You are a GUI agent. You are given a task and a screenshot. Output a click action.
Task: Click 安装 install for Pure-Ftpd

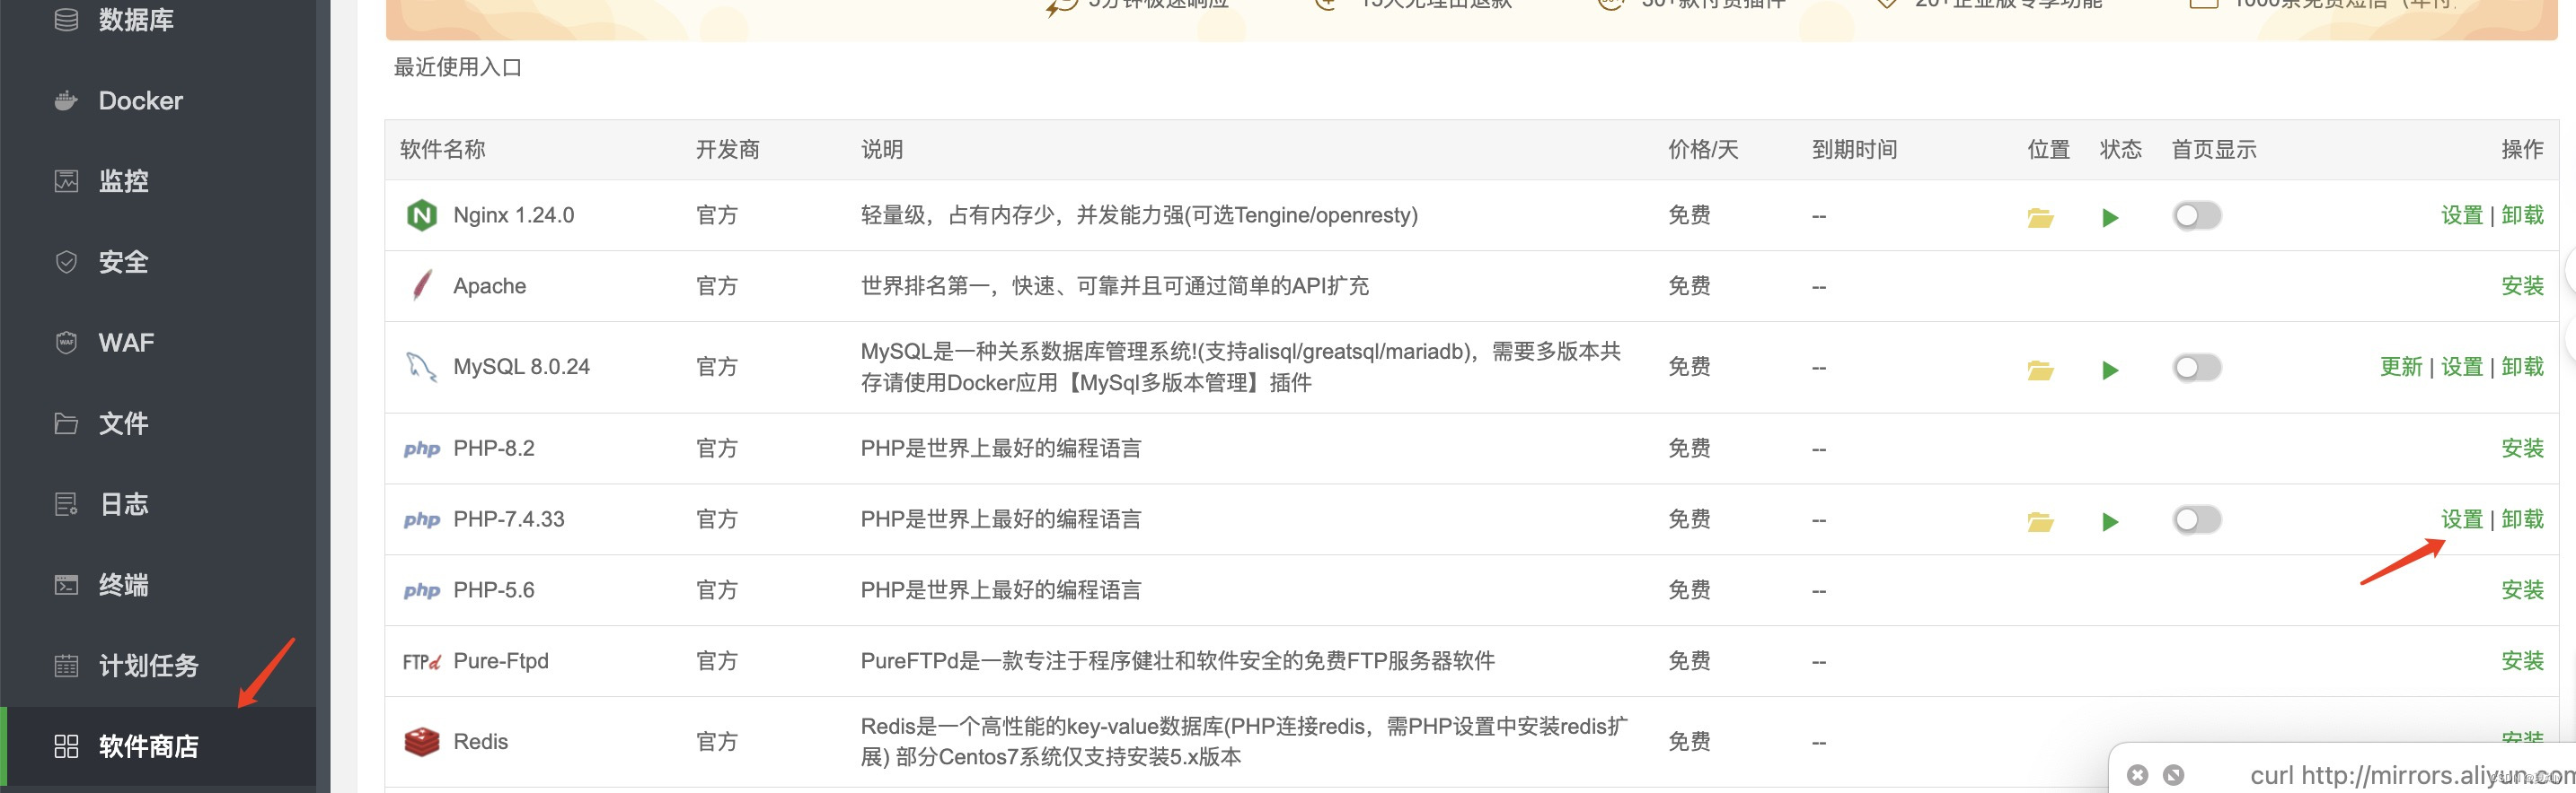coord(2522,661)
